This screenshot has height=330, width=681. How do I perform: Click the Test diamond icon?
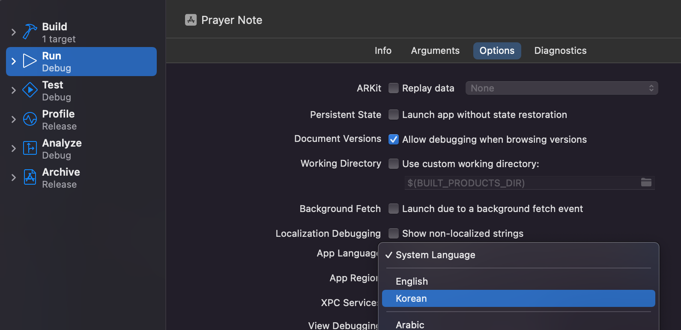(30, 90)
